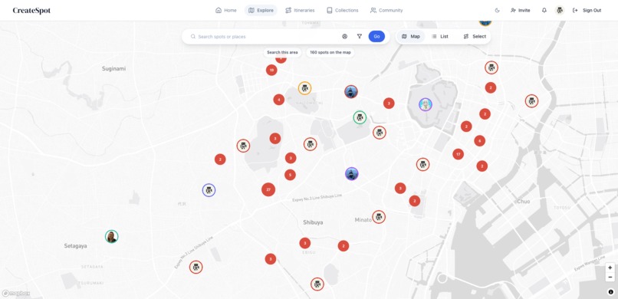Enable Select mode
The image size is (618, 299).
[x=475, y=36]
